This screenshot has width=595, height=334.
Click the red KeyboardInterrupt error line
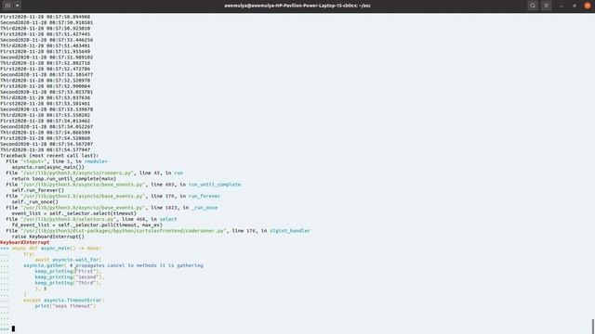point(25,242)
